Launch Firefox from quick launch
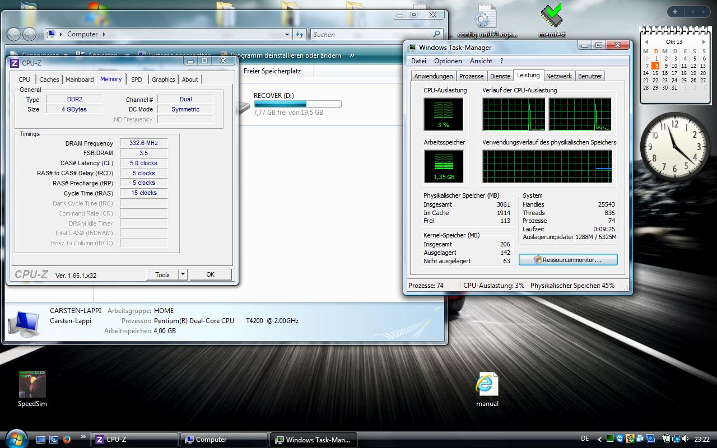717x448 pixels. pos(67,440)
